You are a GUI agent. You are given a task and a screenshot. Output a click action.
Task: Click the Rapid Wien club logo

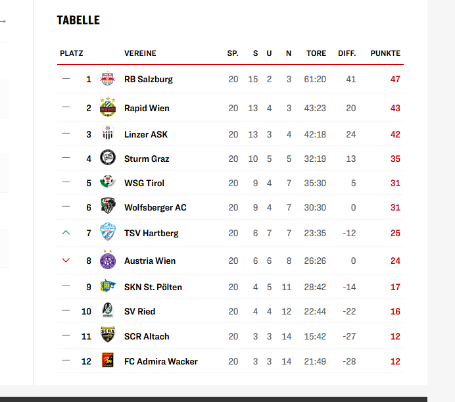point(108,107)
